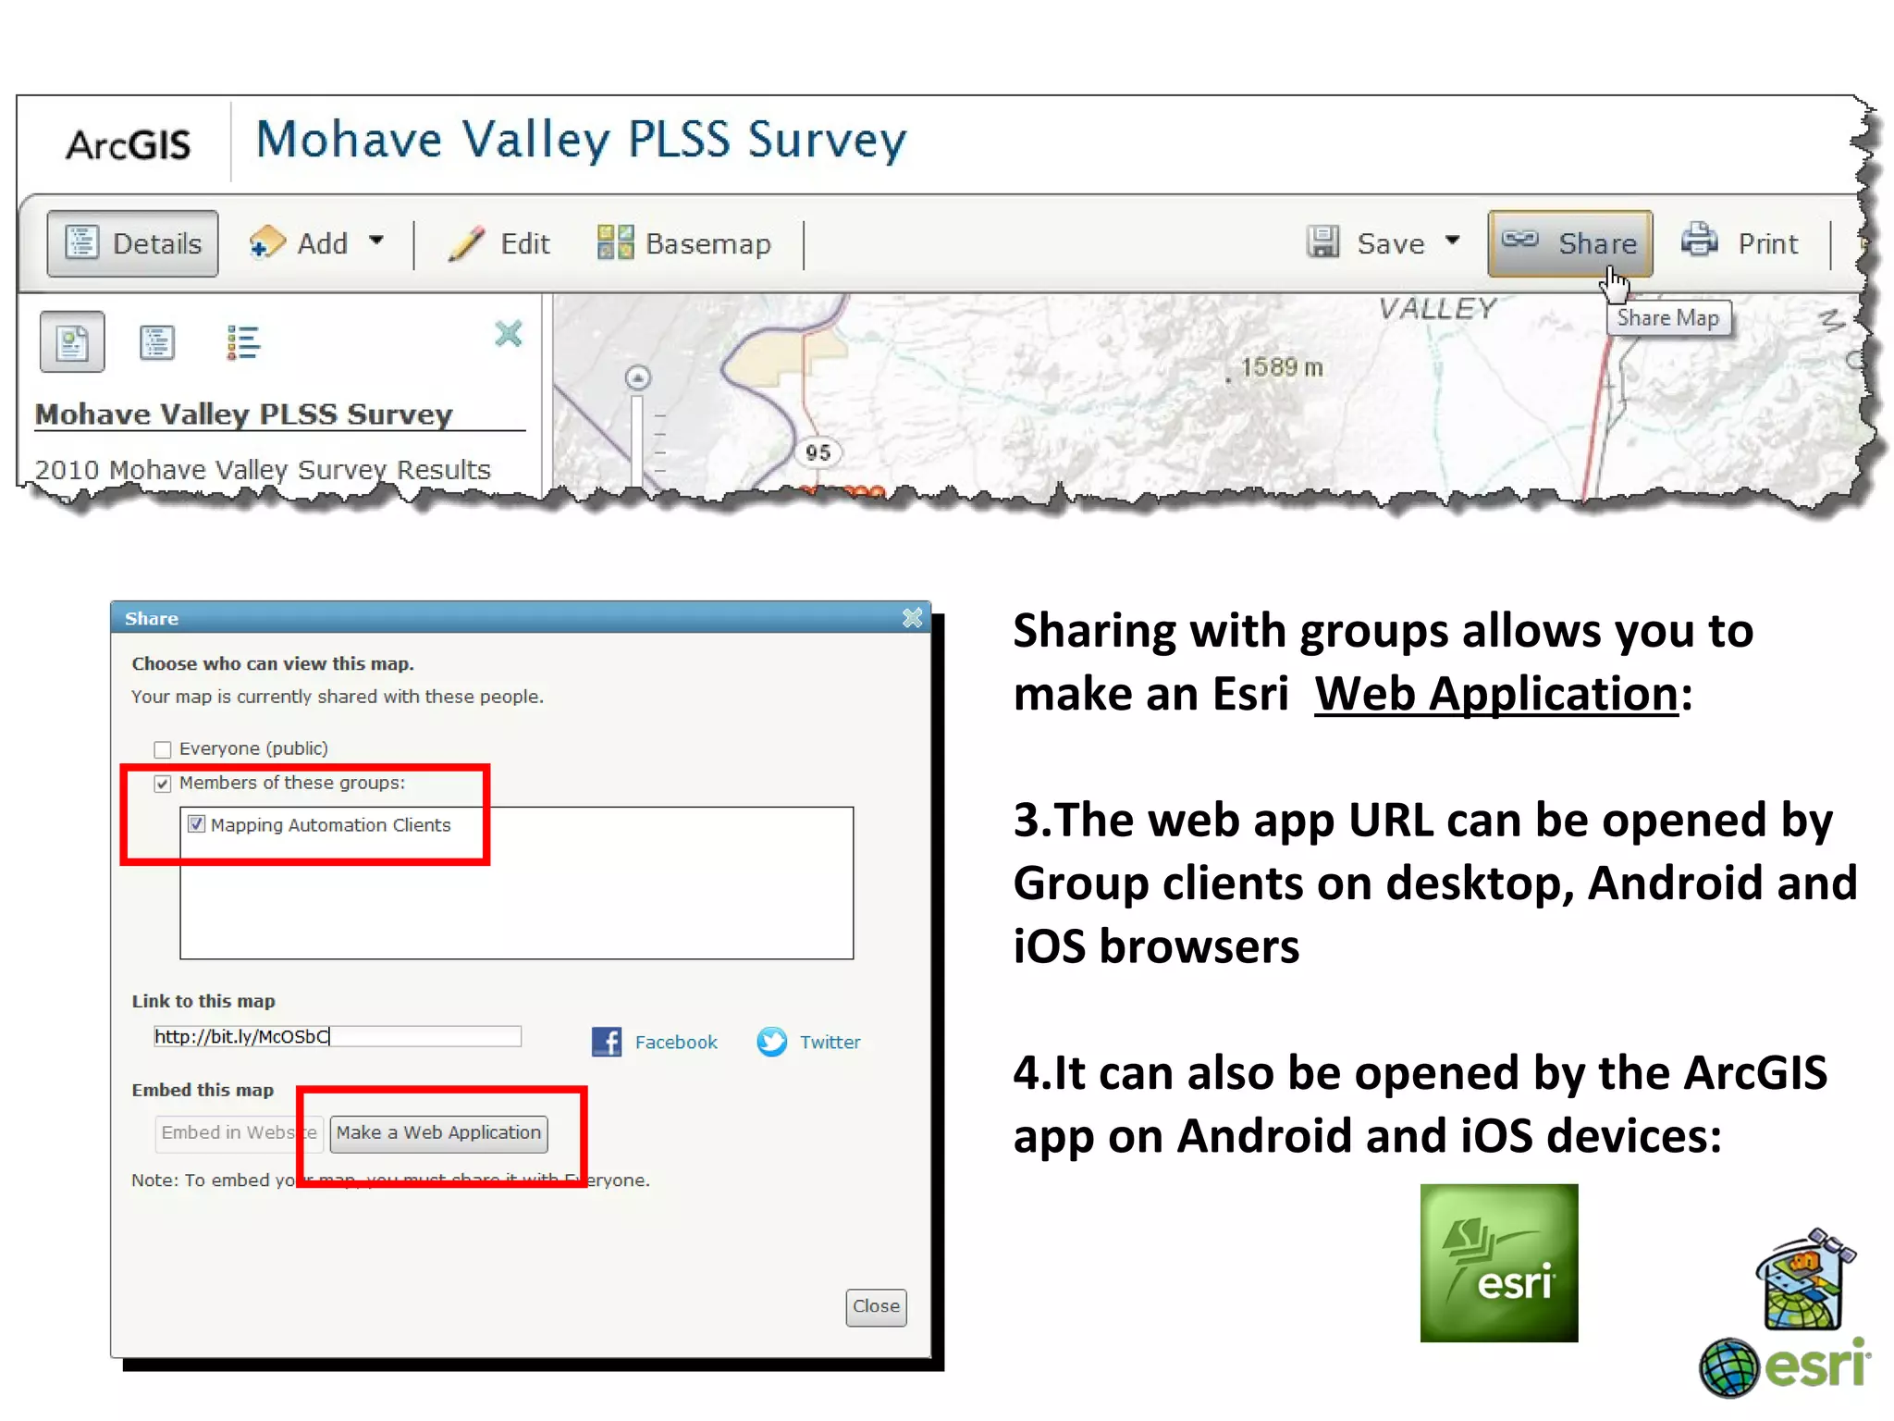Screen dimensions: 1894x1421
Task: Click the Print button
Action: tap(1740, 242)
